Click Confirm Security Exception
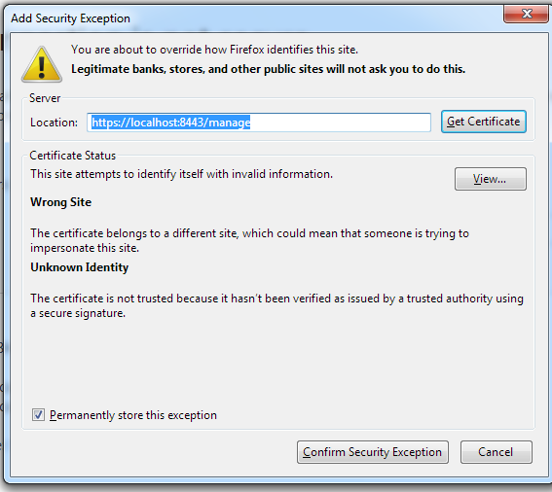The image size is (552, 492). pyautogui.click(x=373, y=452)
